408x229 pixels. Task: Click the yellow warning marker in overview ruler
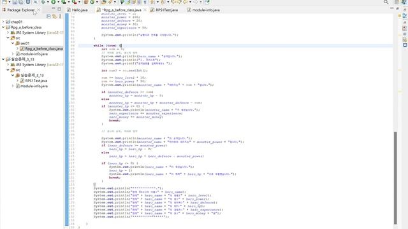coord(400,16)
